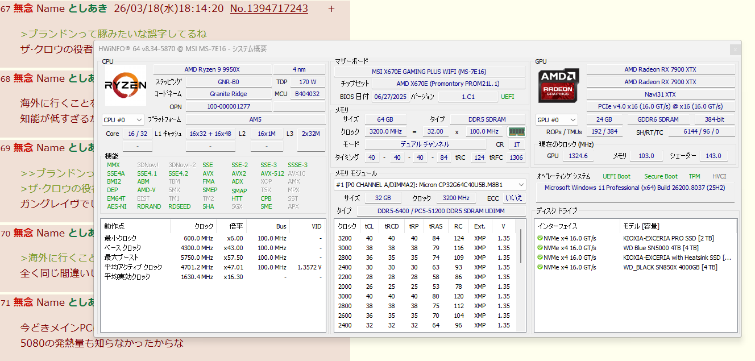Click status icon for WD Blue SN5000 drive
Image resolution: width=755 pixels, height=361 pixels.
click(x=540, y=248)
